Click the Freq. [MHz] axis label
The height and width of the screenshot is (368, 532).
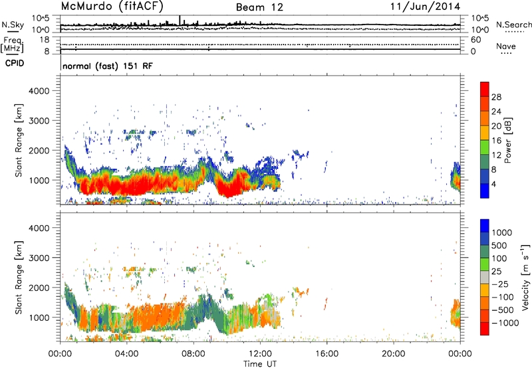click(12, 45)
